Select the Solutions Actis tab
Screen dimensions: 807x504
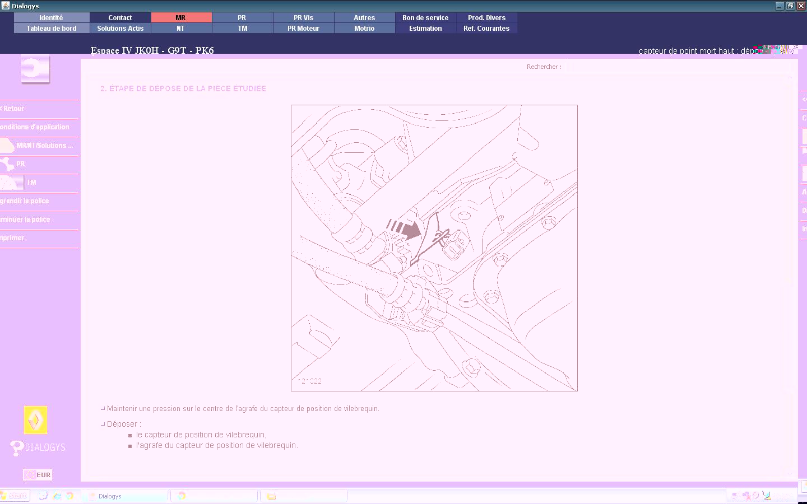point(120,29)
